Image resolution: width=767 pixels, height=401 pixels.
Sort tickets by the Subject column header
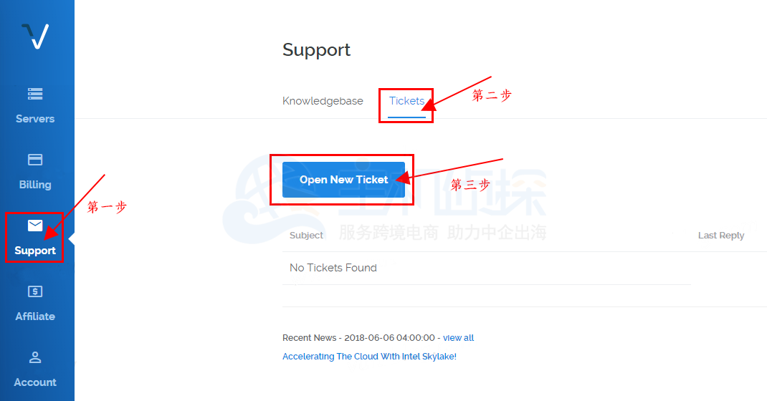pos(306,236)
